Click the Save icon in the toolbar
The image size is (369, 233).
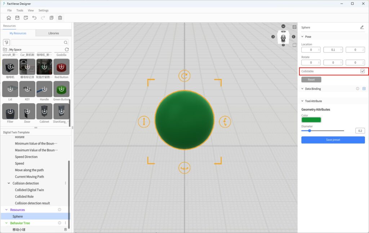(x=17, y=18)
